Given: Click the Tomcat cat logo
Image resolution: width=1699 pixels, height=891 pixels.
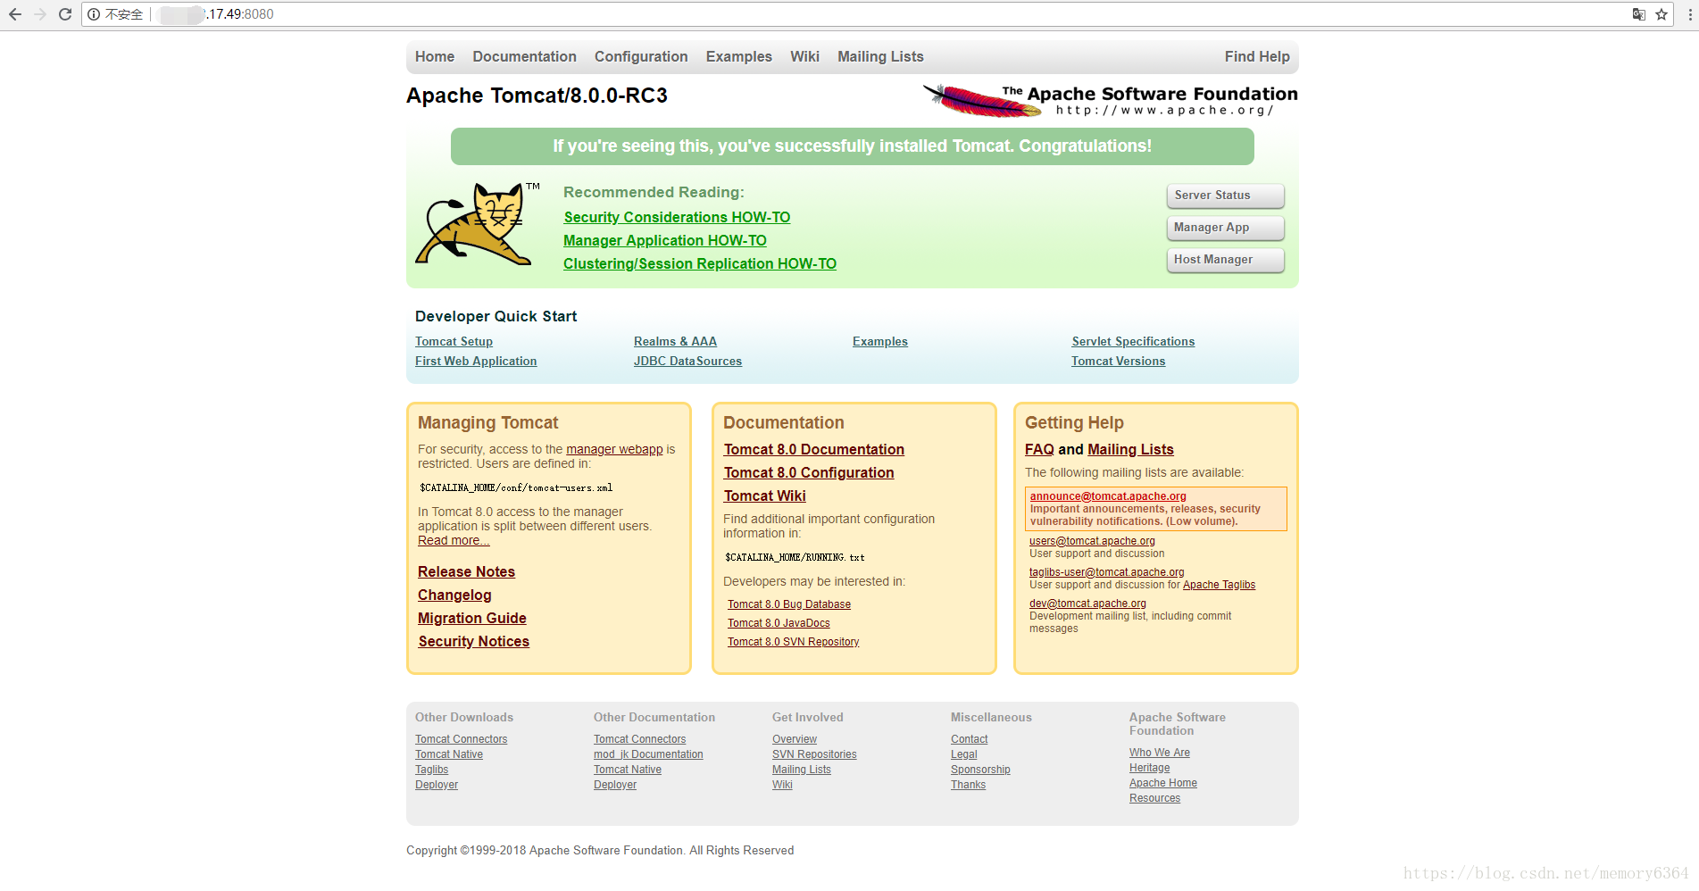Looking at the screenshot, I should tap(477, 224).
